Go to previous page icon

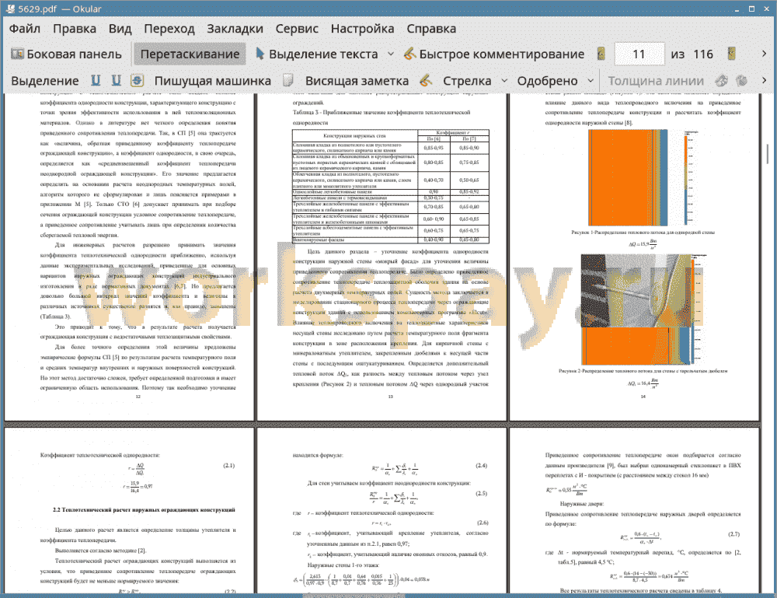[601, 54]
